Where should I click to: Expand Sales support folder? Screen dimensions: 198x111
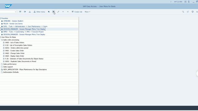2,67
